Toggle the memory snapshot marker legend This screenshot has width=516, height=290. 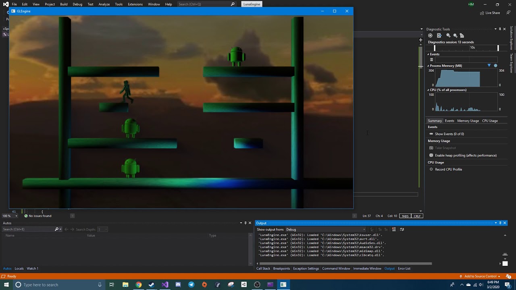tap(489, 66)
